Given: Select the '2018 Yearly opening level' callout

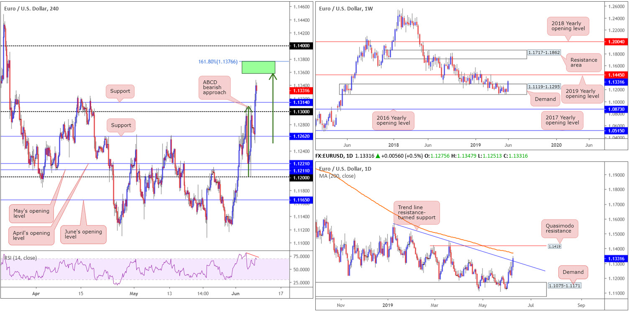Looking at the screenshot, I should tap(568, 25).
